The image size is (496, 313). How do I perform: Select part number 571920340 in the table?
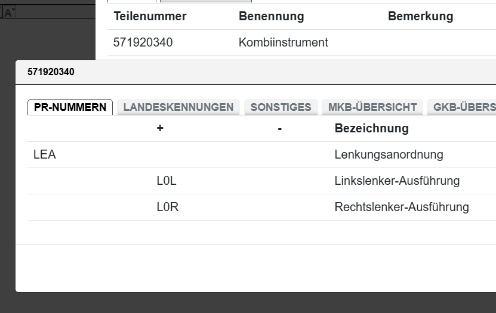143,43
